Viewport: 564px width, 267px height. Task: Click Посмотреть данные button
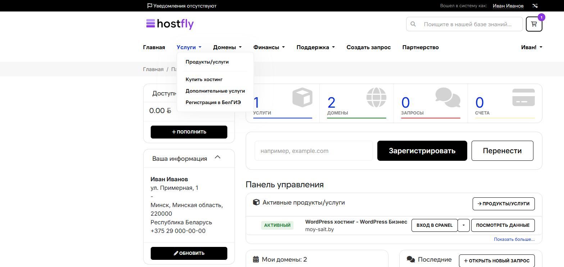pyautogui.click(x=503, y=225)
